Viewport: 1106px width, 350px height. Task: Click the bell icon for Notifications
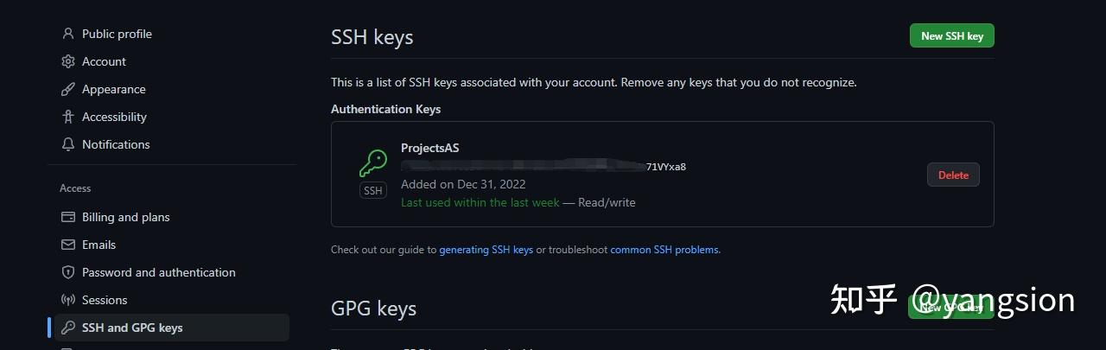(x=67, y=144)
